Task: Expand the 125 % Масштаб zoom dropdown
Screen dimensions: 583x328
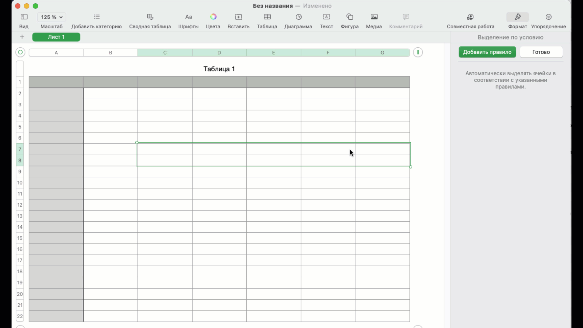Action: (x=52, y=17)
